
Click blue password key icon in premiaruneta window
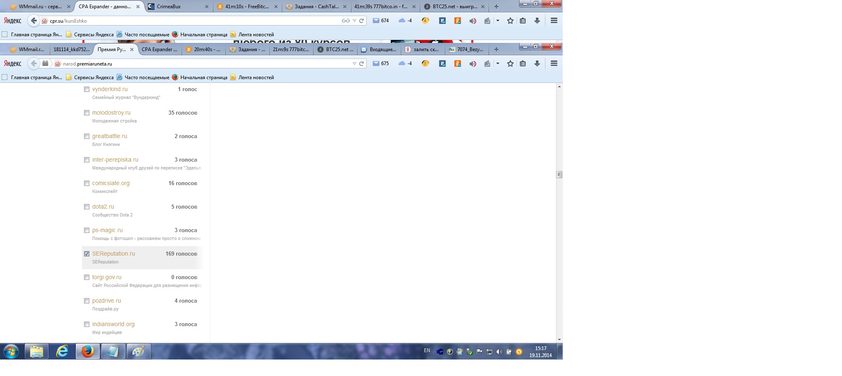[442, 63]
